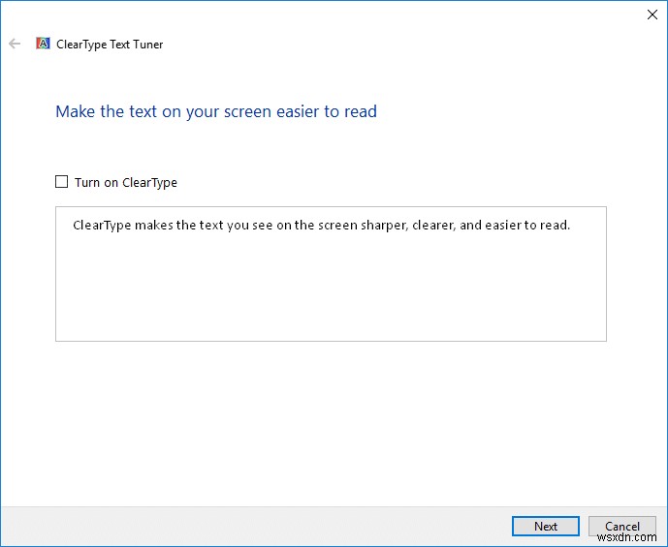Click the ClearType Text Tuner title text
668x547 pixels.
click(110, 45)
